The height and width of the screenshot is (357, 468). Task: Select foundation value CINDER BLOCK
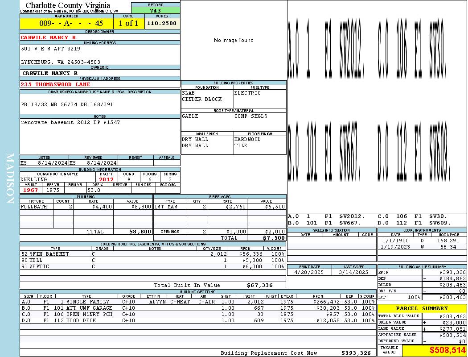tap(202, 99)
